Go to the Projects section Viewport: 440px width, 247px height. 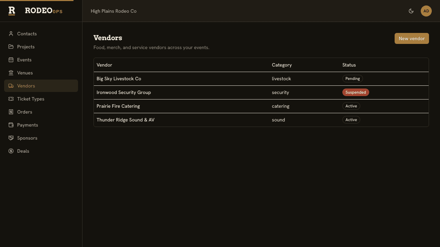pyautogui.click(x=41, y=47)
